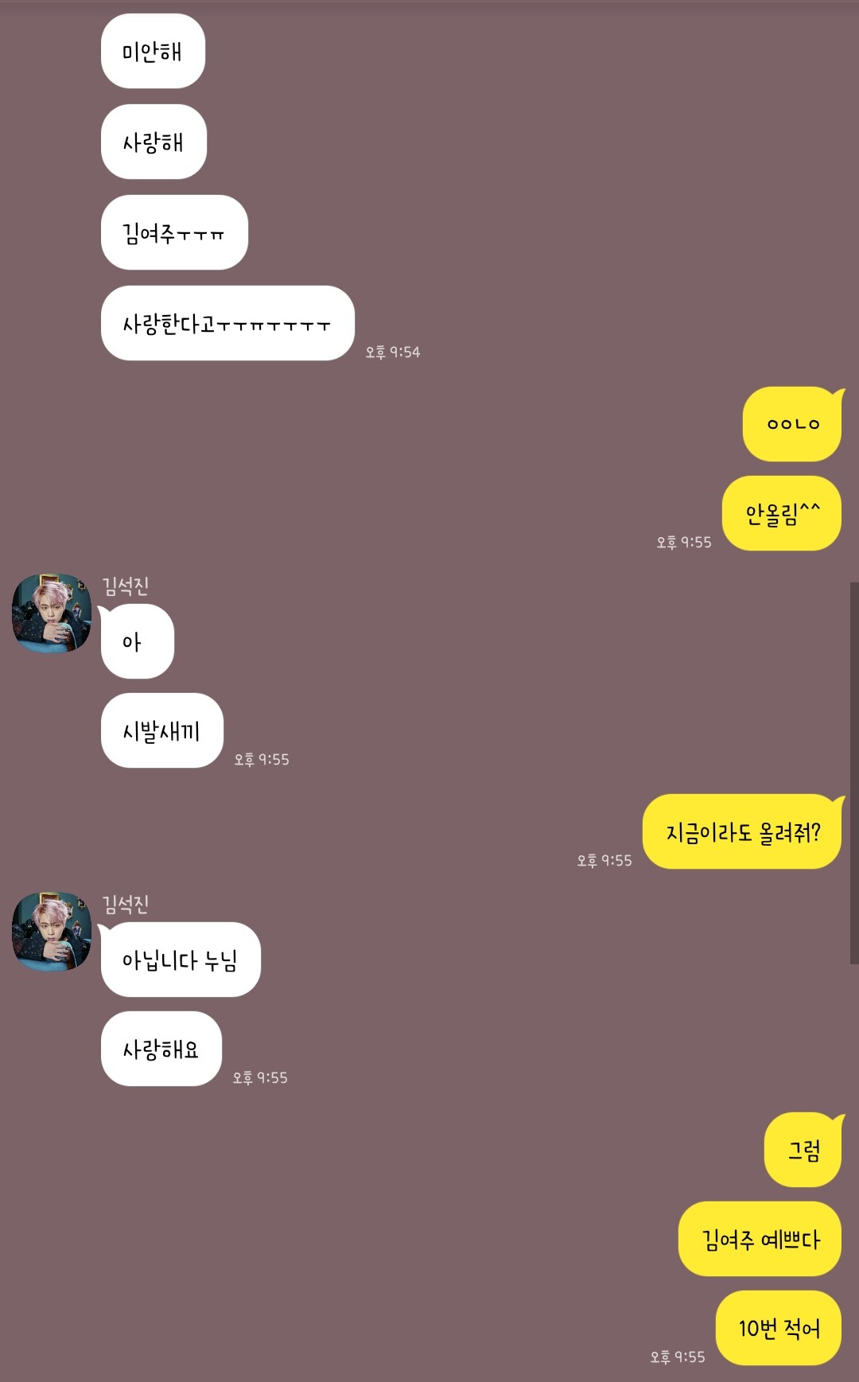Select the 사랑한다고ㅜㅜㅠㅜㅜㅜㅜ message bubble

(x=227, y=324)
